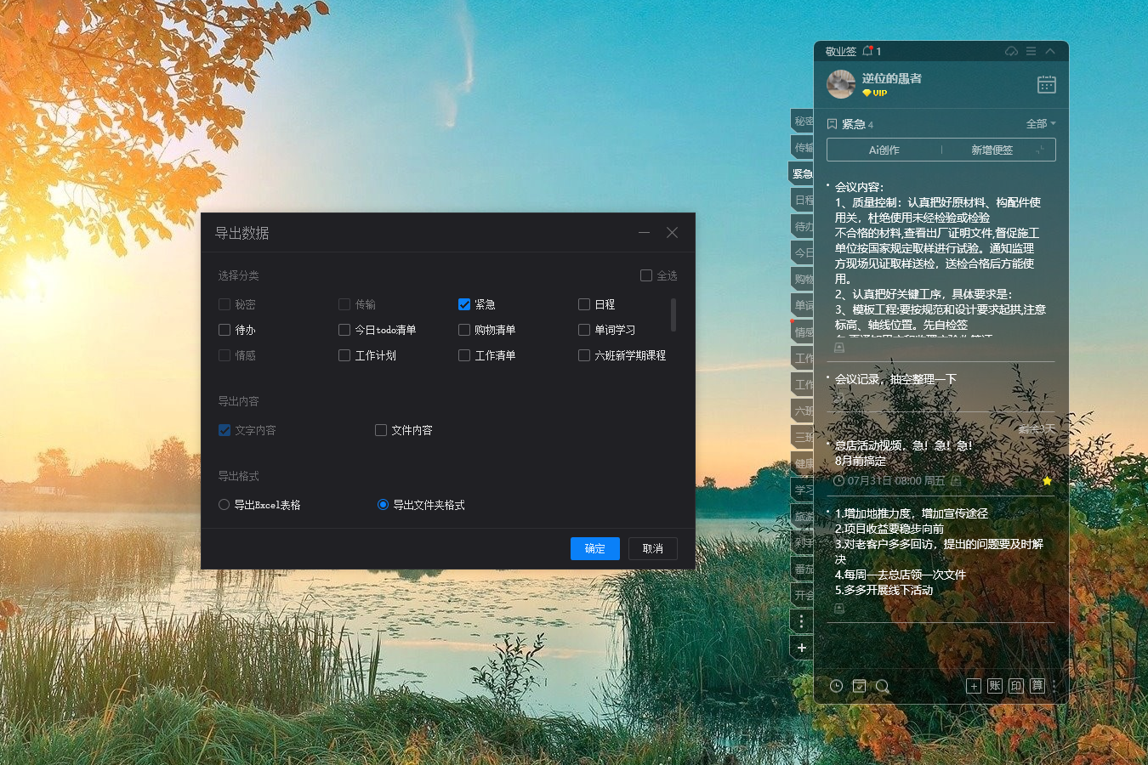
Task: Switch to the 番茄 category tab
Action: pos(802,569)
